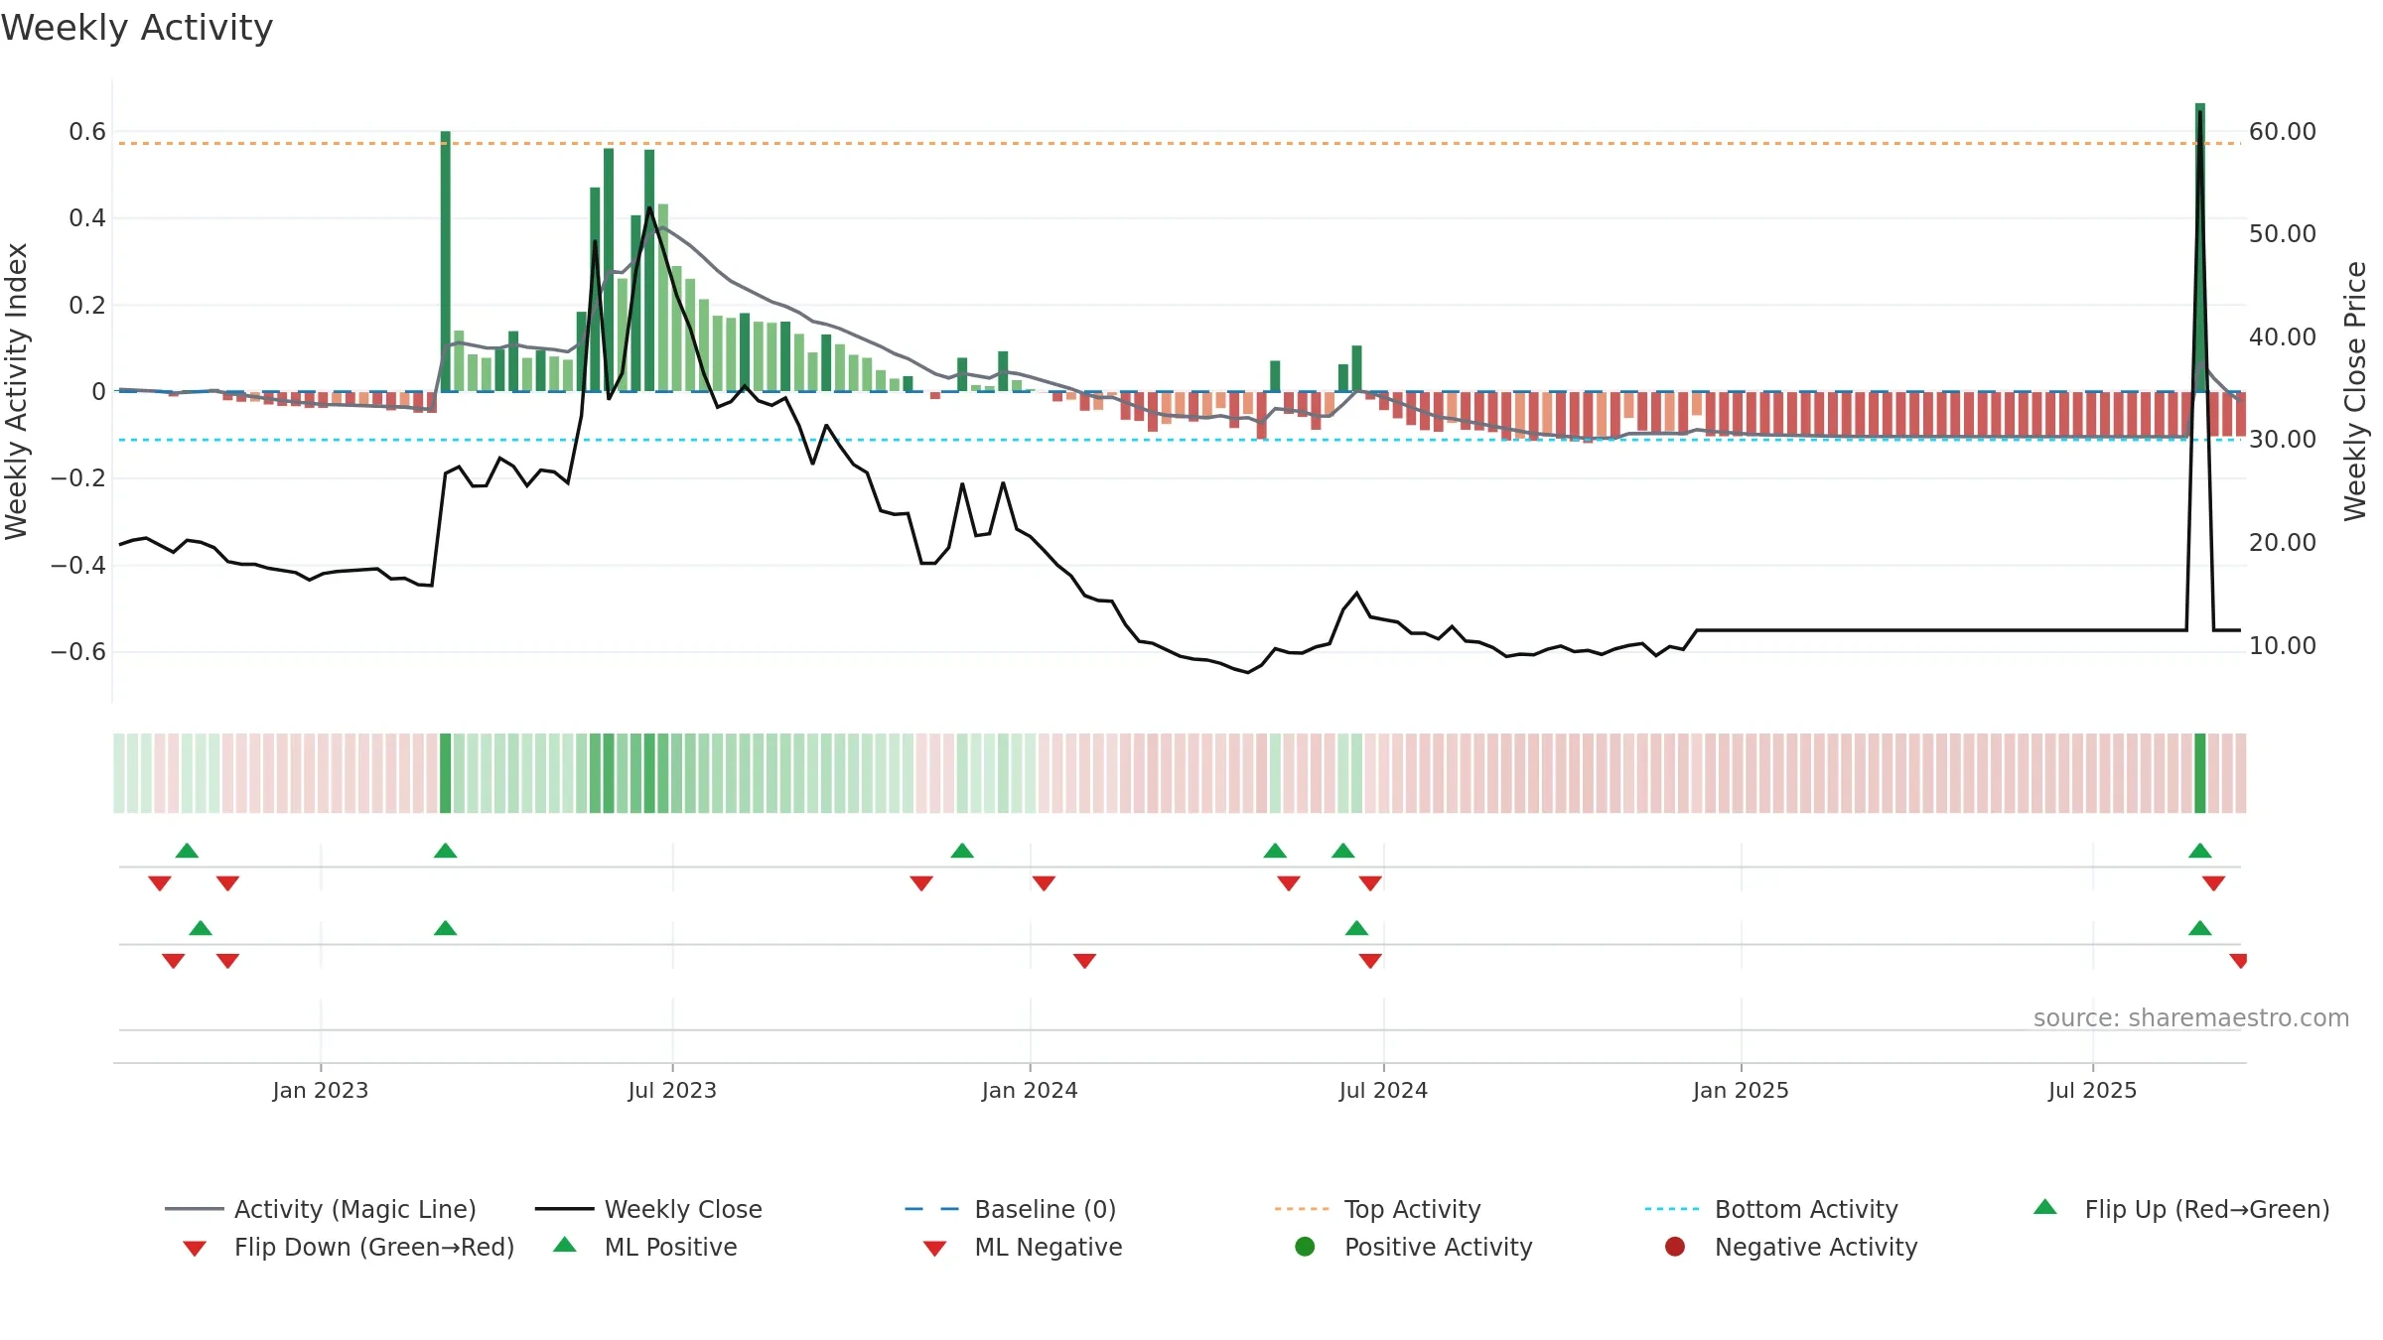
Task: Hide the Baseline (0) dashed line series
Action: 1011,1209
